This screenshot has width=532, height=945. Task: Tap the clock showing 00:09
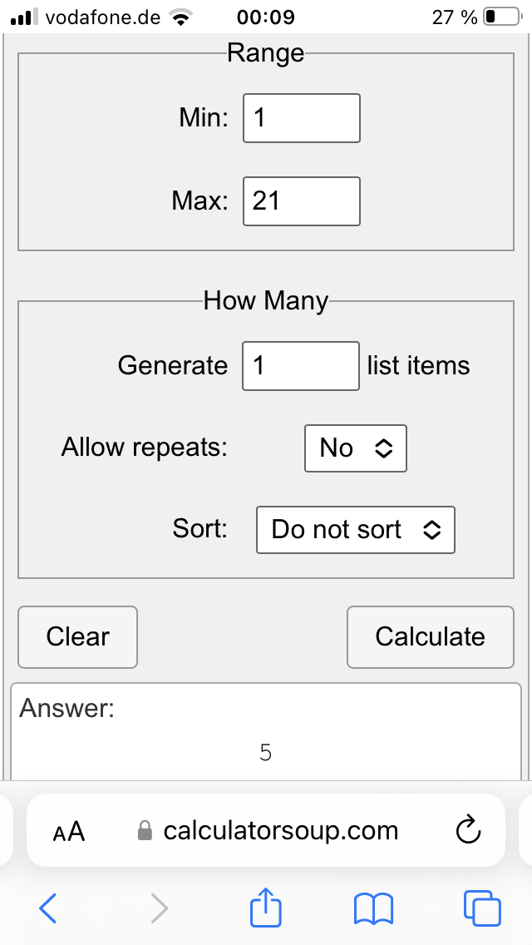click(266, 17)
